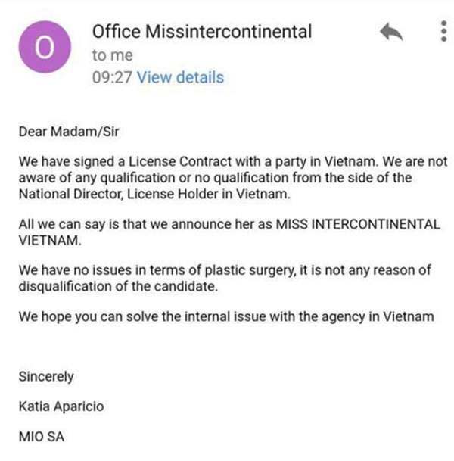Click the 'MIO SA' signature line
454x461 pixels.
click(42, 437)
